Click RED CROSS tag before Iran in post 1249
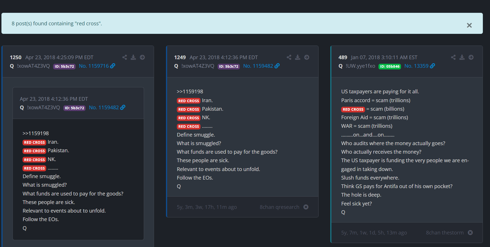This screenshot has height=247, width=490. [x=189, y=101]
